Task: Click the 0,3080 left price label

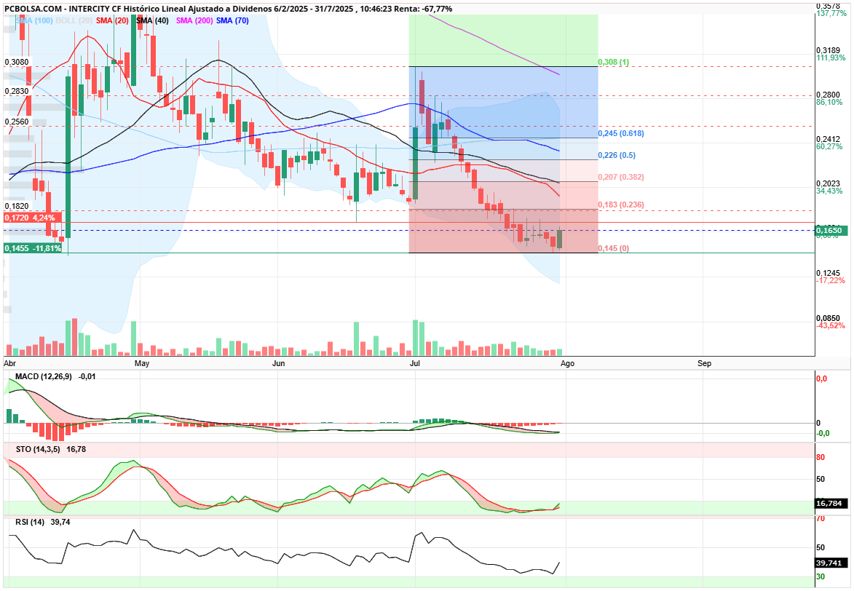Action: tap(17, 62)
